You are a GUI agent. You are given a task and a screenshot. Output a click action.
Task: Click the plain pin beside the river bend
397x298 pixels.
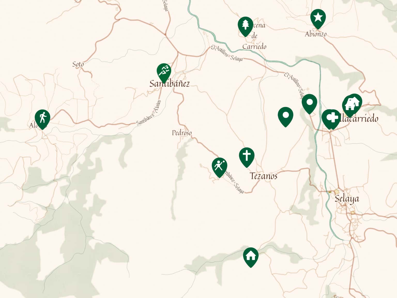pyautogui.click(x=309, y=103)
